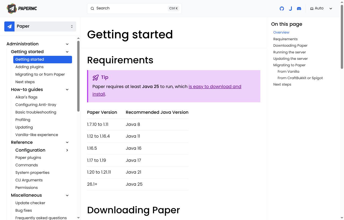Collapse the Getting started group chevron
Image resolution: width=344 pixels, height=220 pixels.
click(x=67, y=52)
